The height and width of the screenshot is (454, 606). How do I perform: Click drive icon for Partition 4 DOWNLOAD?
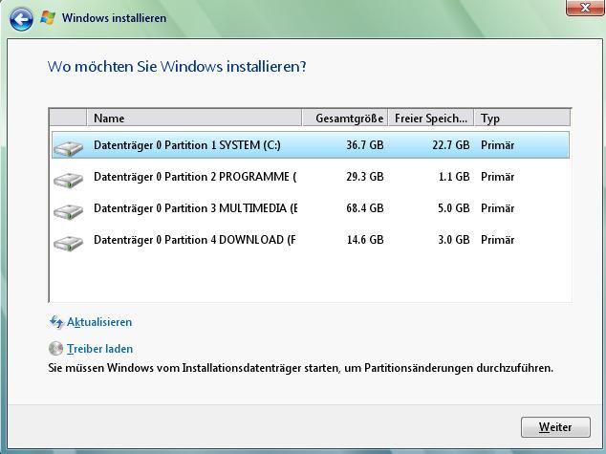[69, 244]
